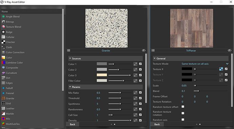Screen dimensions: 234x129
Task: Select the Bulge texture icon
Action: (x=3, y=32)
